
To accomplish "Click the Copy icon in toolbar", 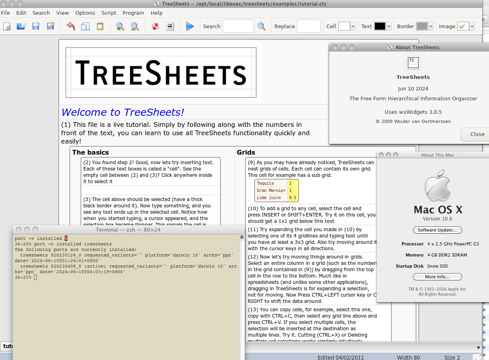I will click(85, 26).
